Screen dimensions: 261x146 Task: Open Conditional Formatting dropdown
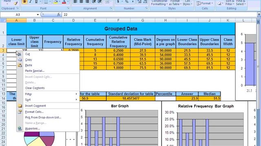click(159, 3)
